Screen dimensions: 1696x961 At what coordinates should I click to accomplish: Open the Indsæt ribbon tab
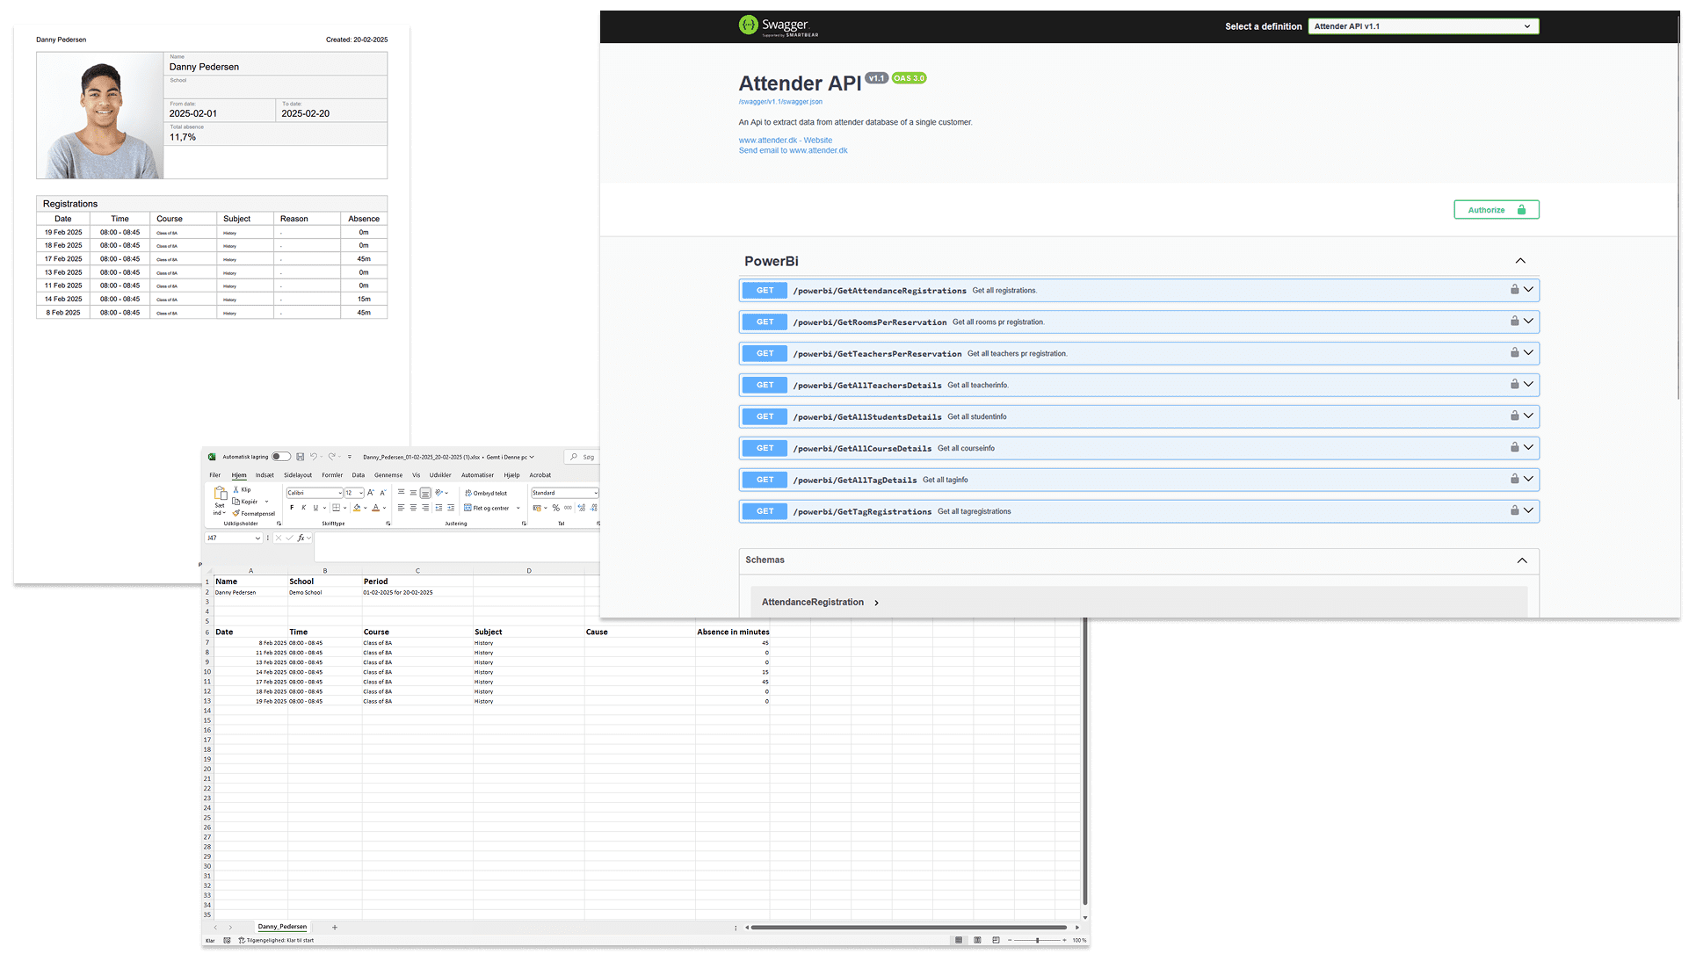click(265, 475)
